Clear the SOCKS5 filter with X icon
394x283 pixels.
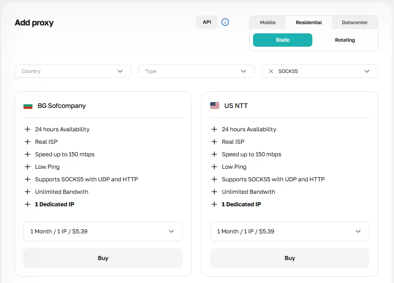click(x=271, y=71)
